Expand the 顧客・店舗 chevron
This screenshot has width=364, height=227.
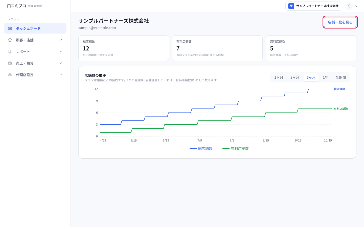61,40
